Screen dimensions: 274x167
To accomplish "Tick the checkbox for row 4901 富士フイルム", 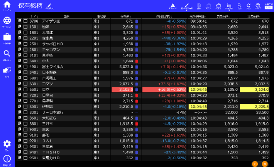I will coord(25,67).
